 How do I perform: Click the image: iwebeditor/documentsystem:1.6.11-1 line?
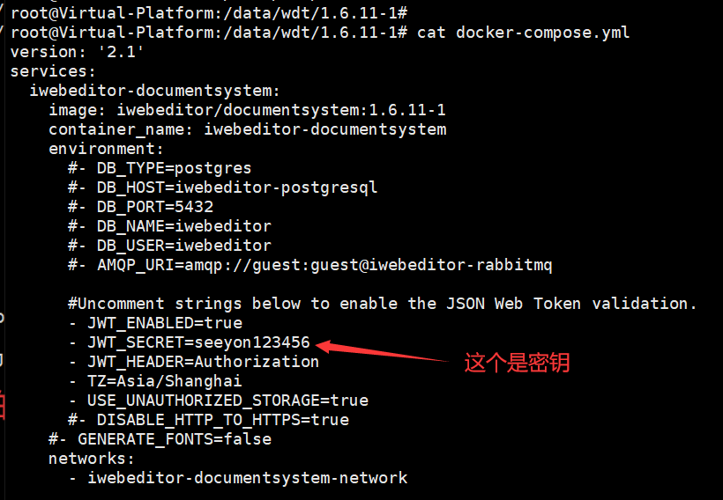tap(247, 110)
